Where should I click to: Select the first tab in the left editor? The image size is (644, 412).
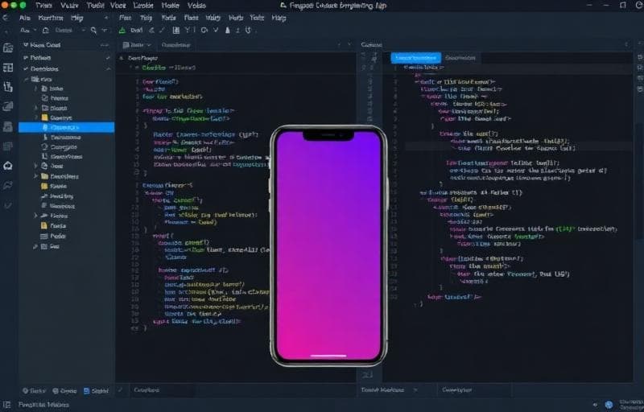137,45
